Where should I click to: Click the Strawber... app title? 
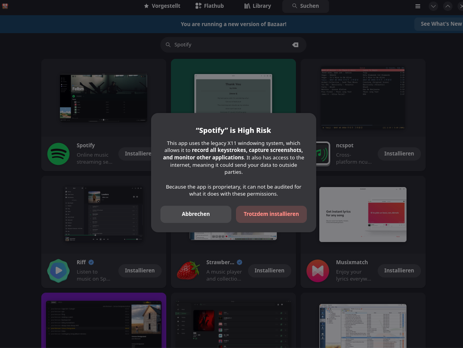(x=220, y=262)
